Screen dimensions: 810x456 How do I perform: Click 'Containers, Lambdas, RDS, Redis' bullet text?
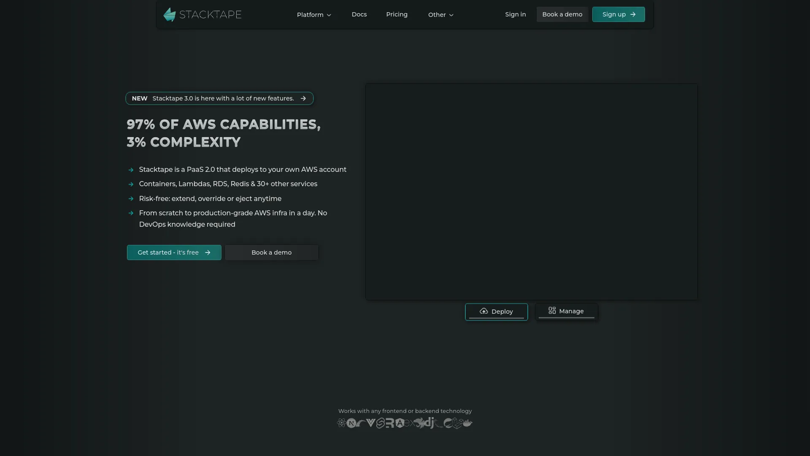[228, 184]
